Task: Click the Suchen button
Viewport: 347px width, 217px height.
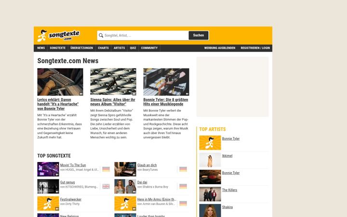Action: [199, 35]
